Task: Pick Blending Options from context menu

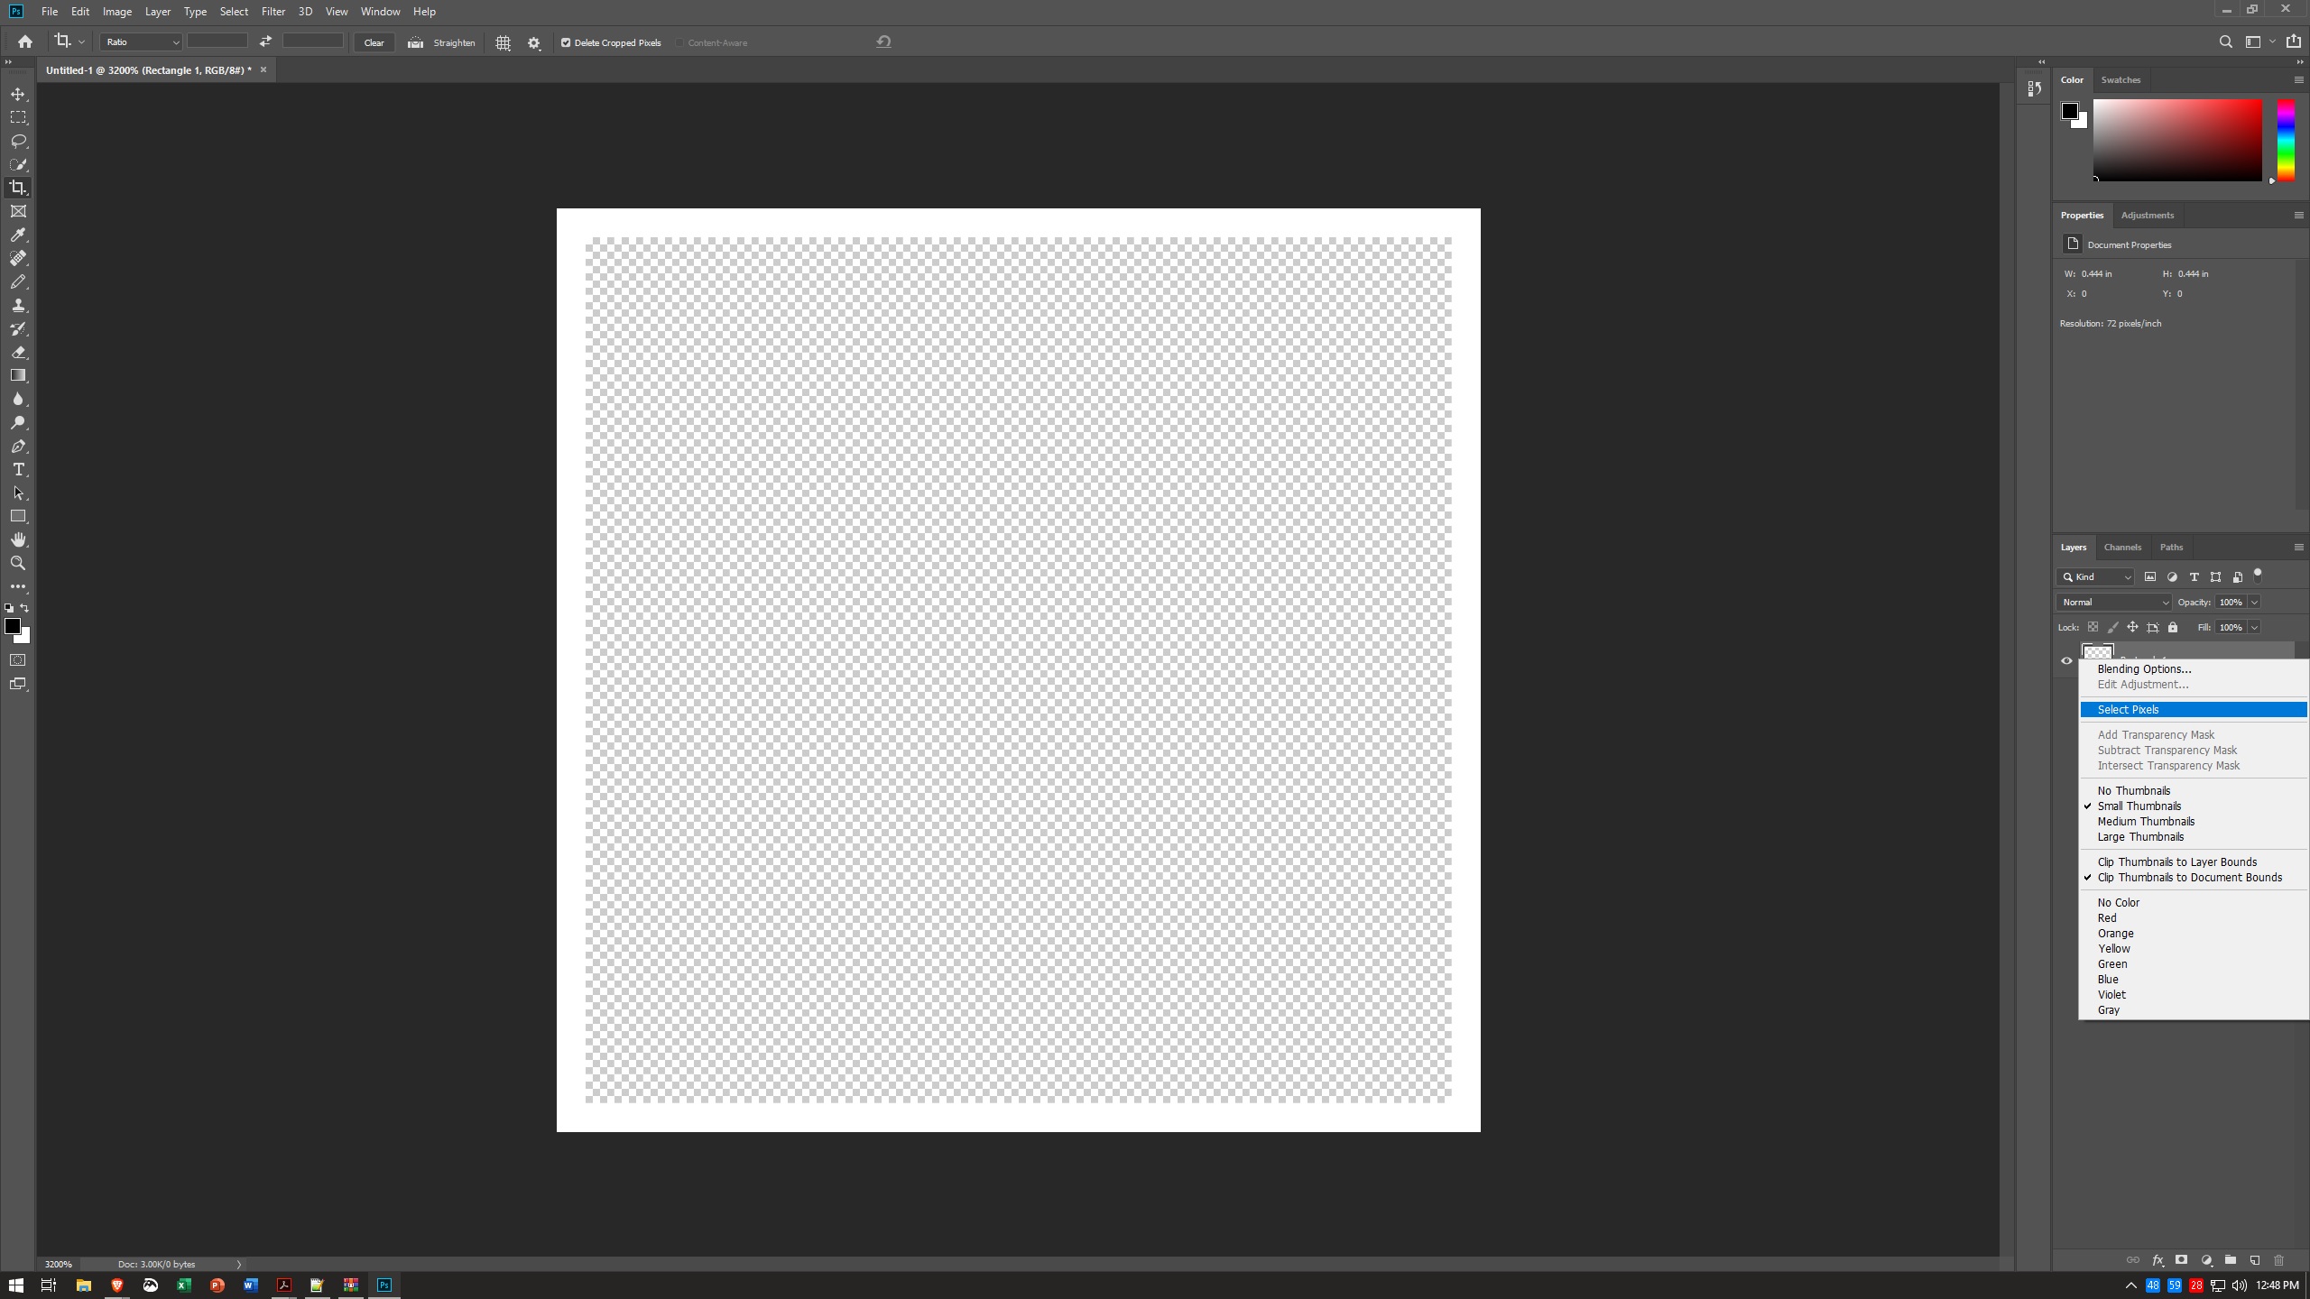Action: click(x=2144, y=668)
